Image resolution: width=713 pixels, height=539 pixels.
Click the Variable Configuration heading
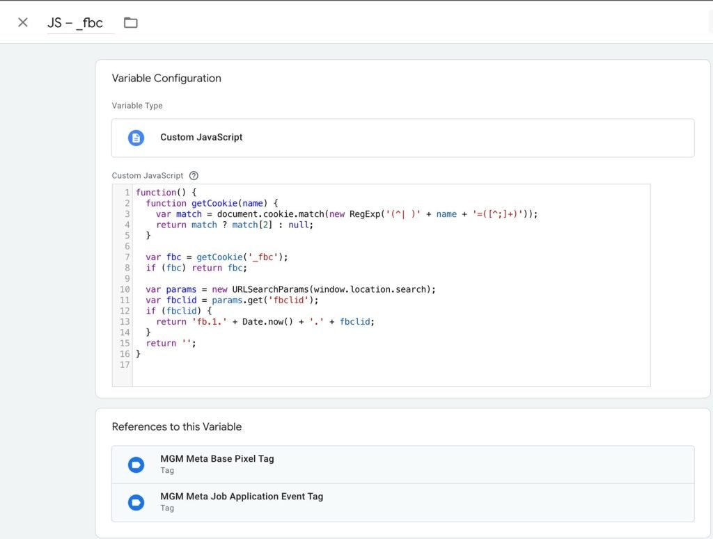(166, 78)
